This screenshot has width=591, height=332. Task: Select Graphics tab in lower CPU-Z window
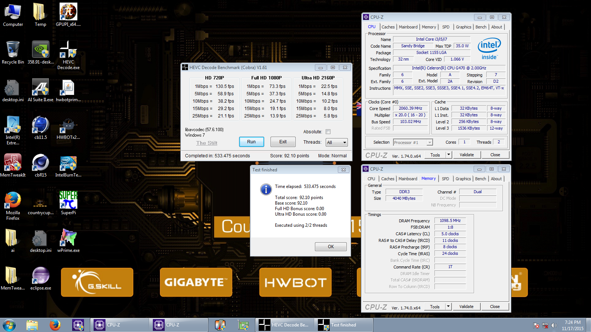tap(463, 179)
